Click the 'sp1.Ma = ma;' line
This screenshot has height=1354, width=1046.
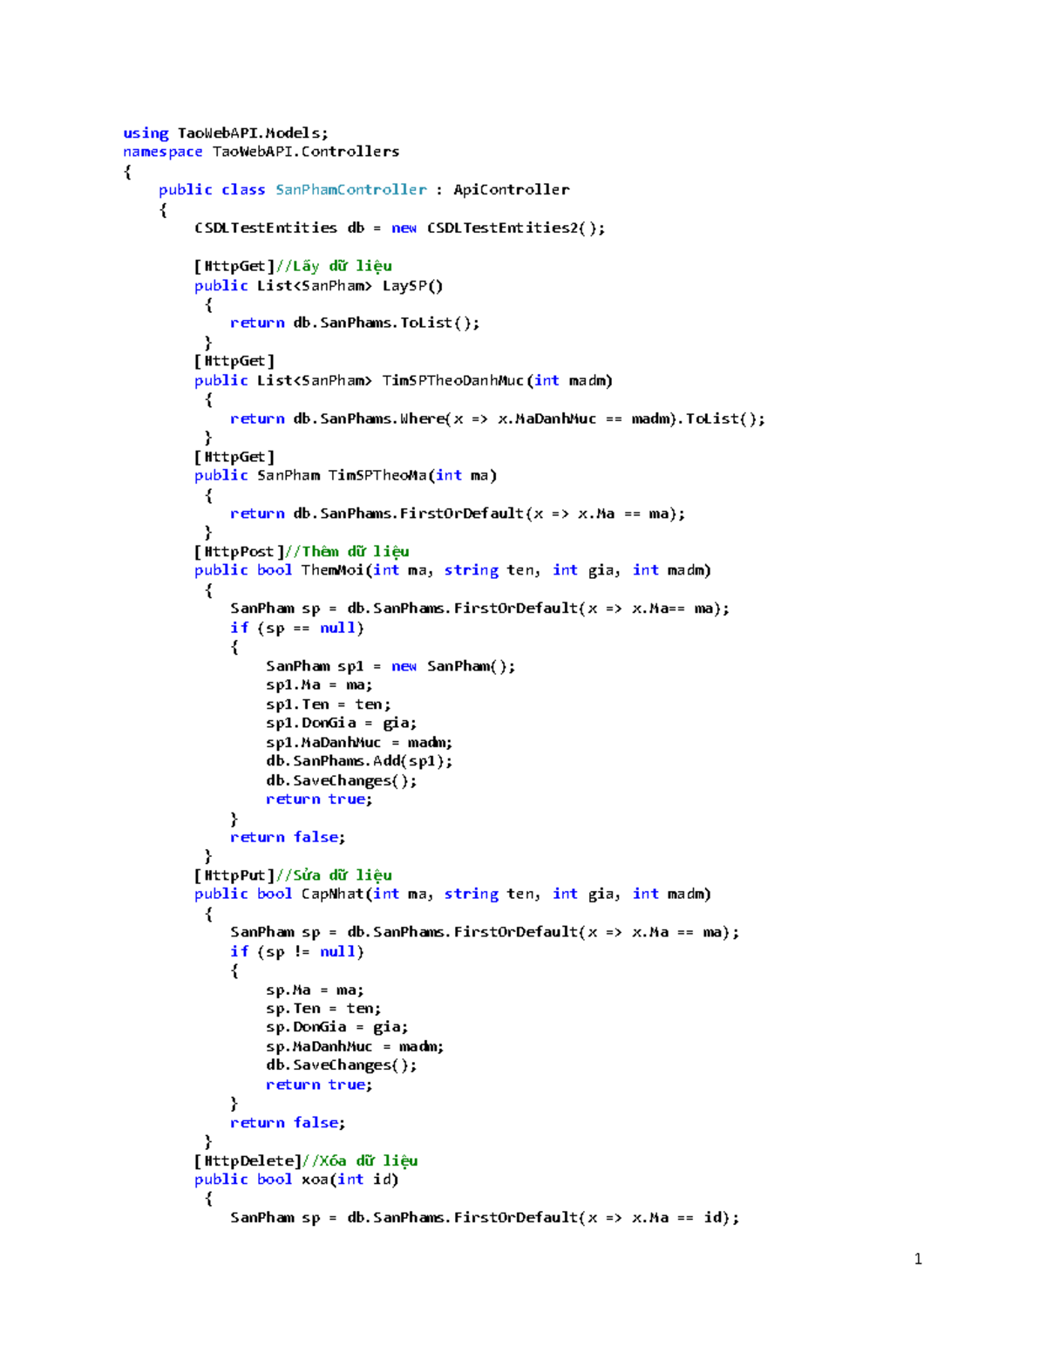point(319,685)
